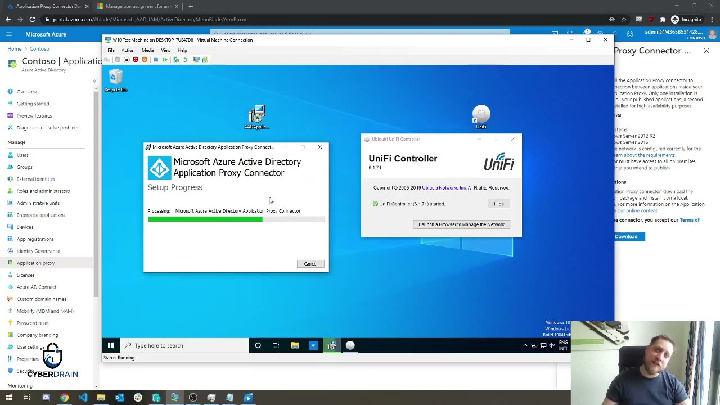The image size is (720, 405).
Task: Open Task View in the VM taskbar
Action: (276, 345)
